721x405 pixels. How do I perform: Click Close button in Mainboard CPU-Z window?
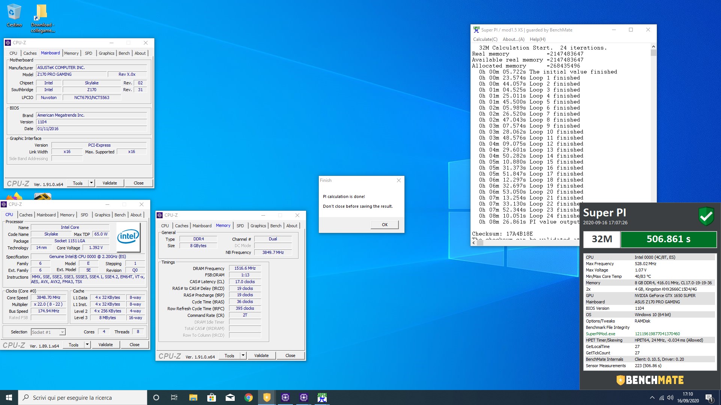[139, 183]
